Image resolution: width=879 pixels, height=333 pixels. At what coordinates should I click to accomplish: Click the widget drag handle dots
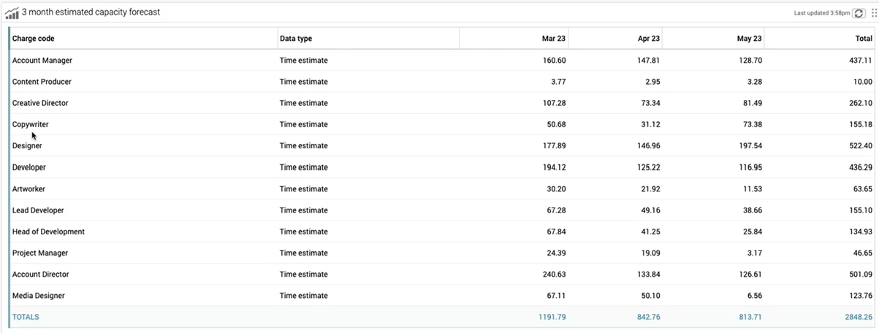pyautogui.click(x=873, y=13)
